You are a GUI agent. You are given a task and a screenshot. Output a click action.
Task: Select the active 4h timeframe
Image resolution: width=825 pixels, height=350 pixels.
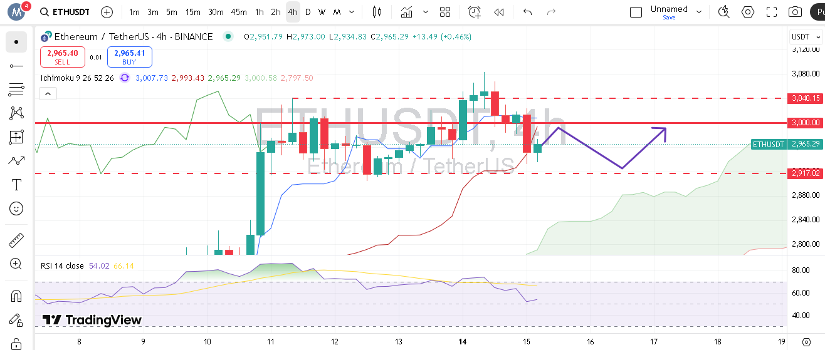click(x=293, y=12)
